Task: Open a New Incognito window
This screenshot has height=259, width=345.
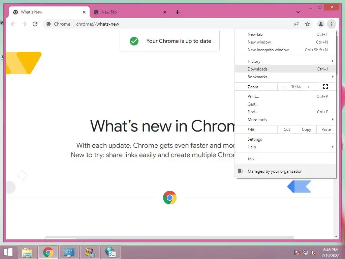Action: coord(285,50)
